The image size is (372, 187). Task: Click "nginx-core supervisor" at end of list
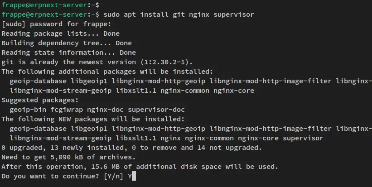(x=280, y=138)
